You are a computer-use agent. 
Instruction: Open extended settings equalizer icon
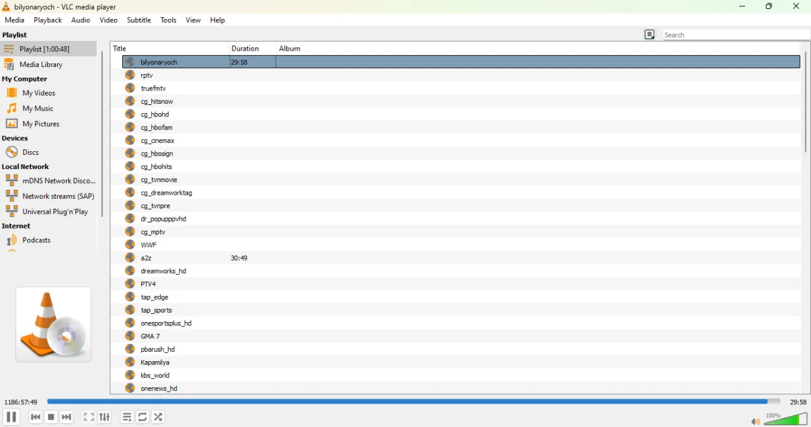click(105, 418)
